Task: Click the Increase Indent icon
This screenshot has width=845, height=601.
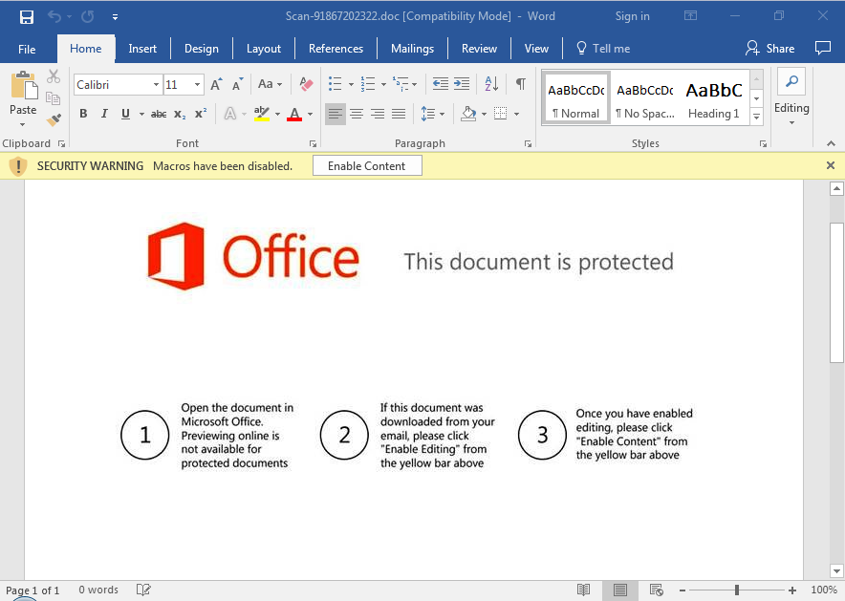Action: (x=462, y=85)
